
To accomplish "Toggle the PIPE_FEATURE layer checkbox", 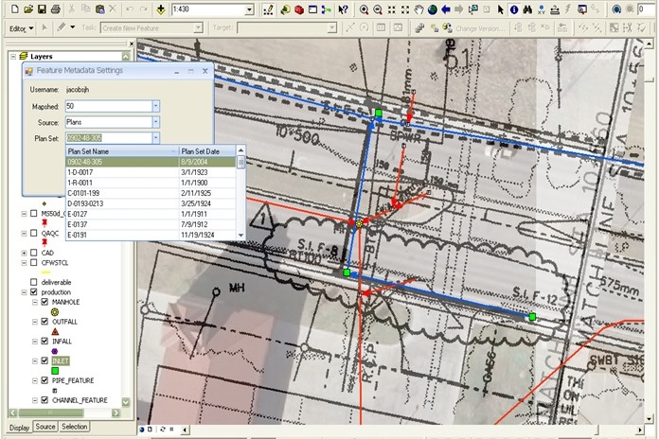I will (x=45, y=380).
